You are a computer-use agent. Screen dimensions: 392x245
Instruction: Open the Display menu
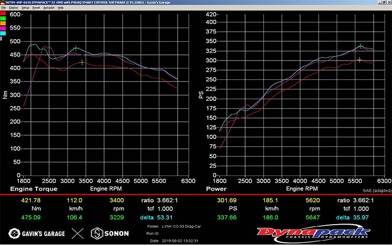click(13, 8)
